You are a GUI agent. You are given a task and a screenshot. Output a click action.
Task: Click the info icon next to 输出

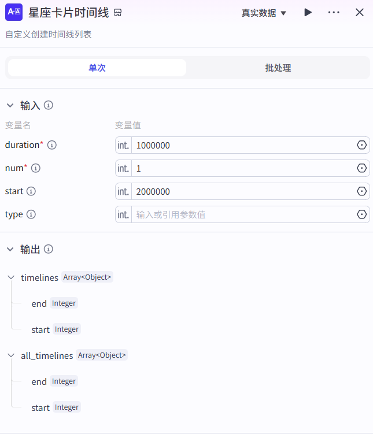coord(49,249)
